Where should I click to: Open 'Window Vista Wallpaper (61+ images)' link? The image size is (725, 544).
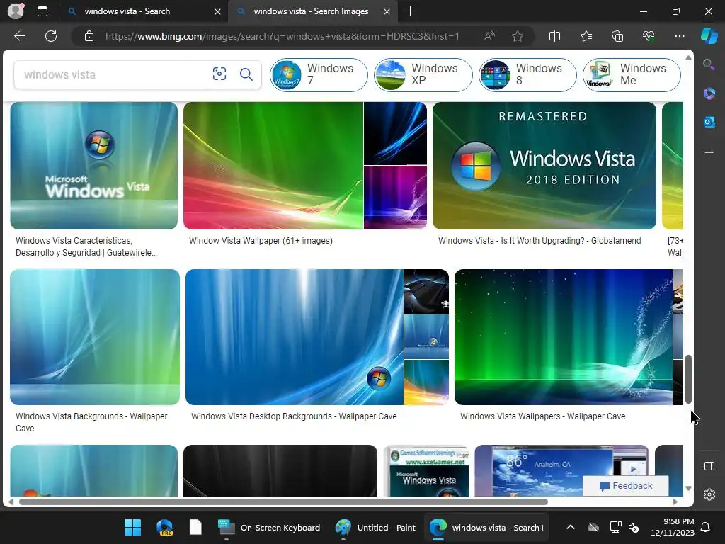pos(261,241)
